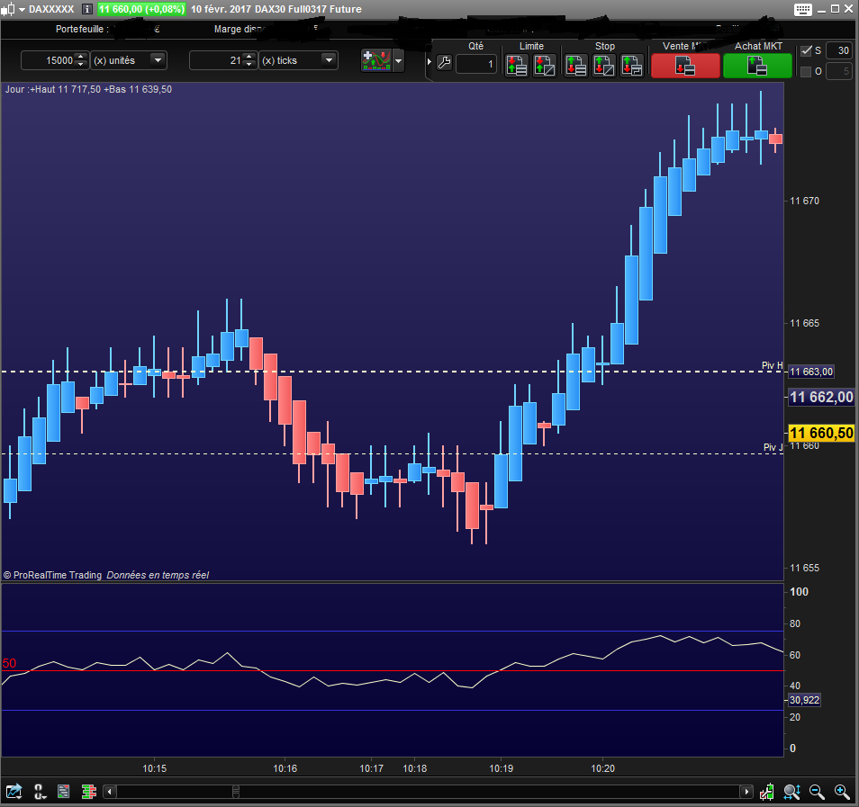
Task: Zoom in the chart
Action: click(842, 792)
